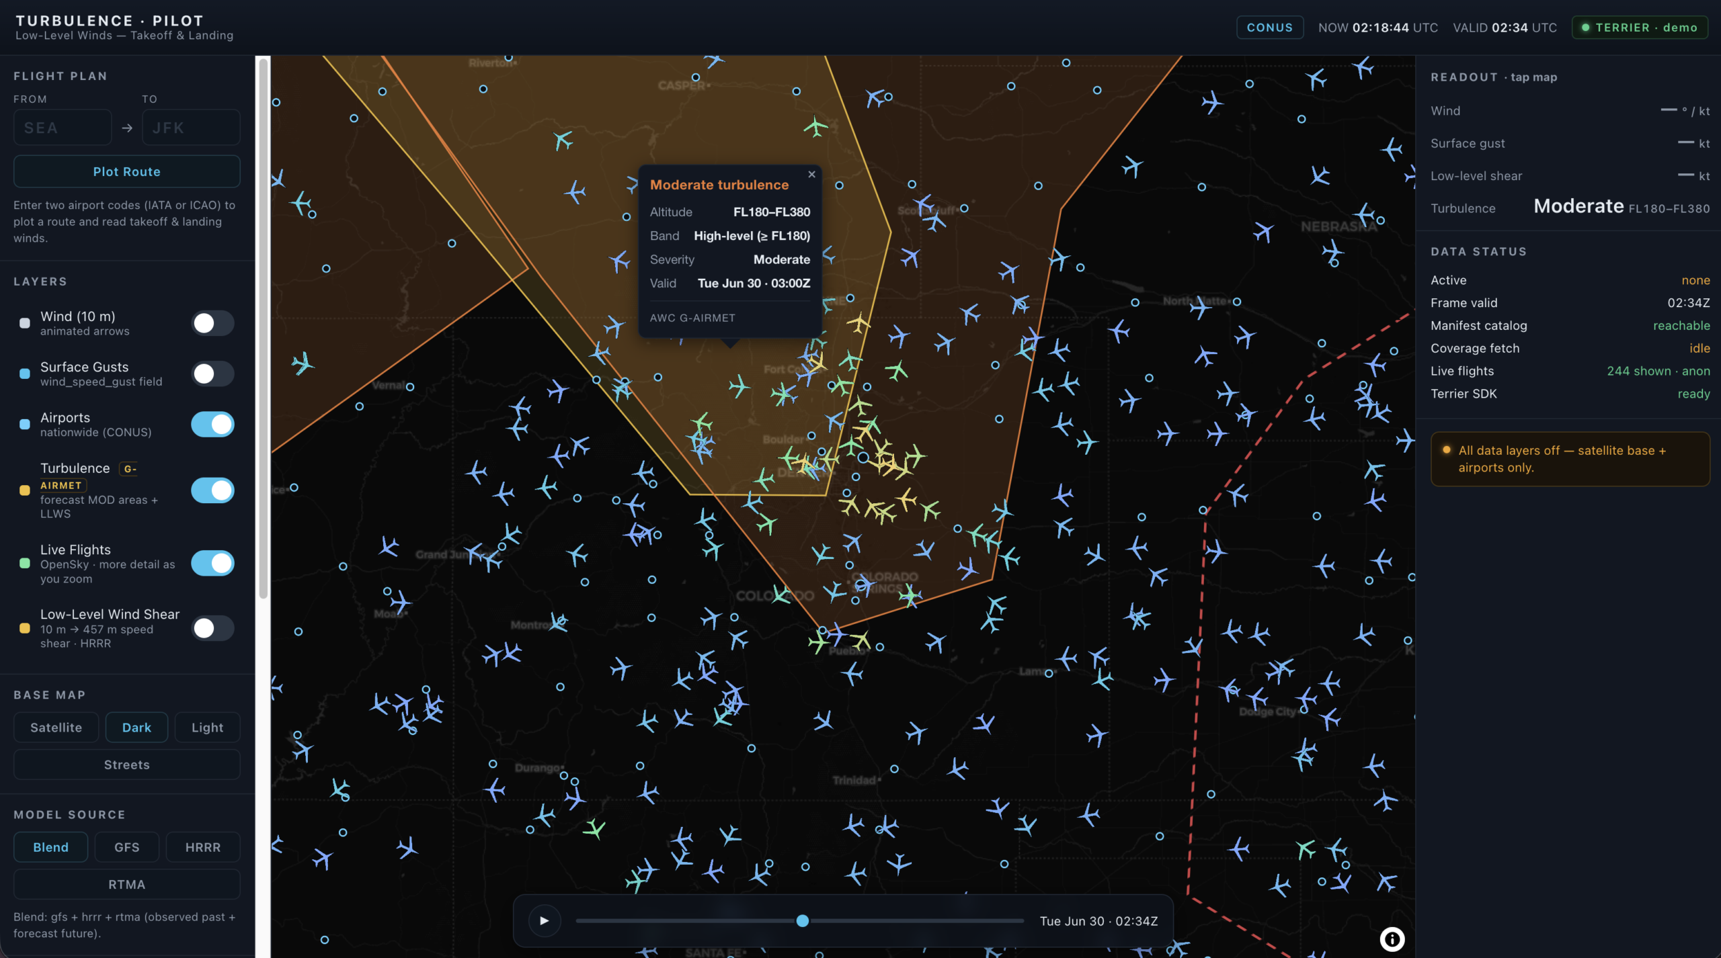This screenshot has width=1721, height=958.
Task: Click the Plot Route button
Action: (x=126, y=171)
